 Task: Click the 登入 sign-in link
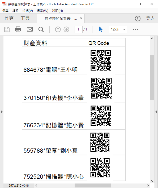coord(150,18)
